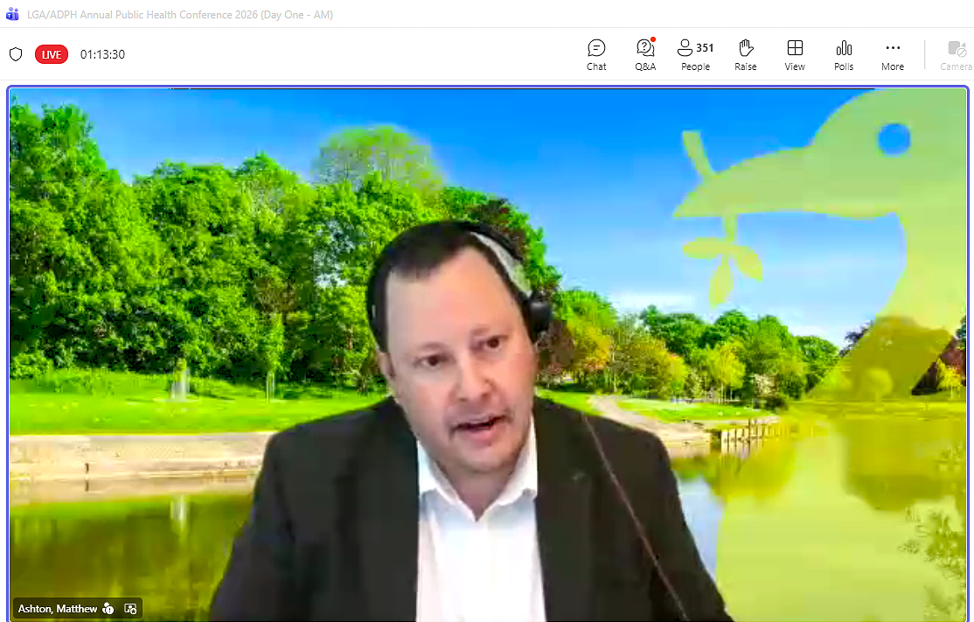Click the shield privacy icon
The width and height of the screenshot is (974, 622).
[x=16, y=54]
